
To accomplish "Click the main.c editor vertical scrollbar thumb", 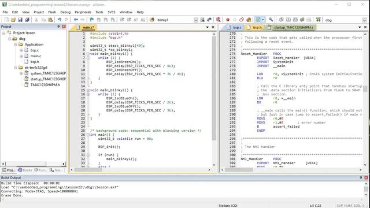I will pyautogui.click(x=214, y=88).
